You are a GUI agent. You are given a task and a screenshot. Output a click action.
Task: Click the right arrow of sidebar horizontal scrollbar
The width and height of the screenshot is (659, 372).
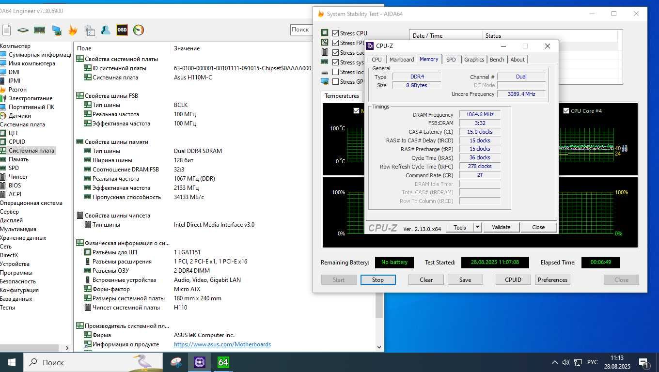[67, 348]
